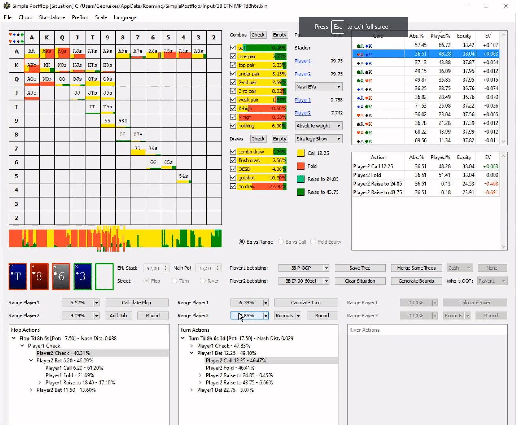Open the Strategy Show dropdown

(x=319, y=139)
